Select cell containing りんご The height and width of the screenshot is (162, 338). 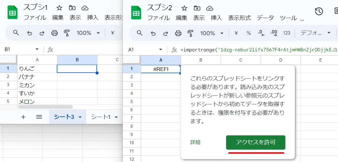point(37,68)
